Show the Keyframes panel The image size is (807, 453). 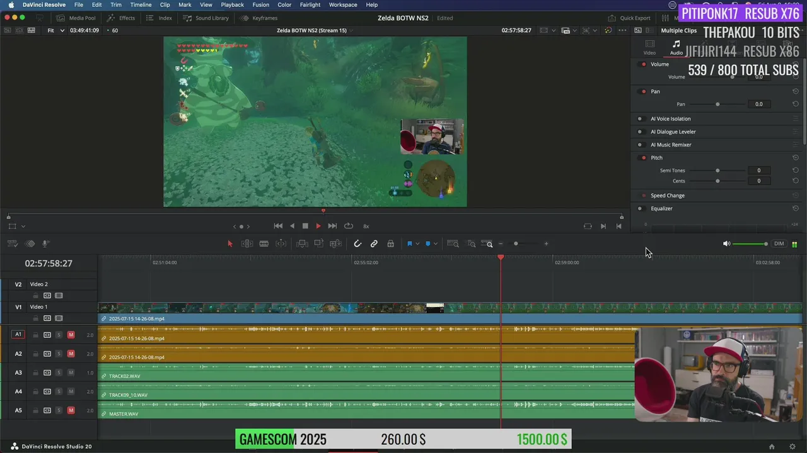click(x=259, y=18)
